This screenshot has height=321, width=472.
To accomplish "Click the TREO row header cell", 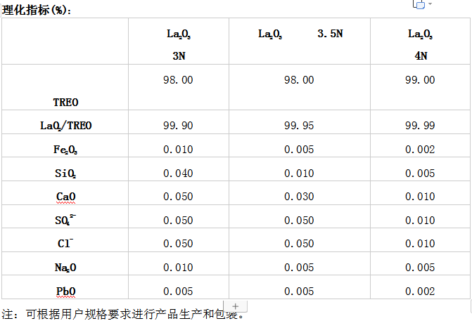I will pyautogui.click(x=65, y=102).
